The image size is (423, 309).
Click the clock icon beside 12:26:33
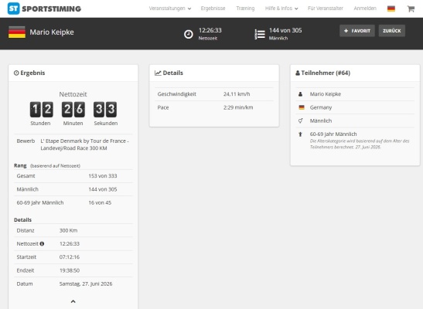(188, 34)
